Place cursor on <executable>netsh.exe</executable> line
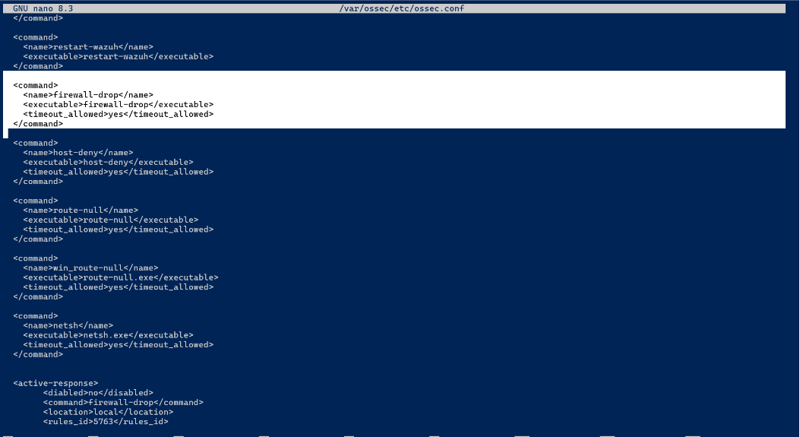 point(108,335)
